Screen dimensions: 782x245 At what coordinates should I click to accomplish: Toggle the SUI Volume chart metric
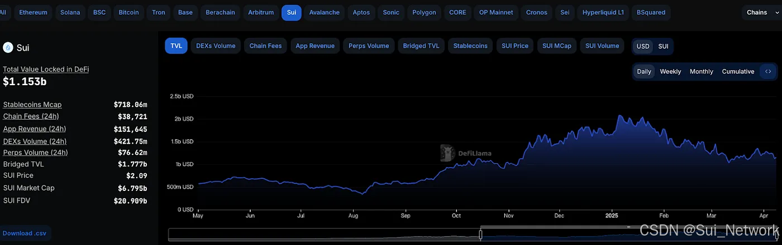click(602, 46)
